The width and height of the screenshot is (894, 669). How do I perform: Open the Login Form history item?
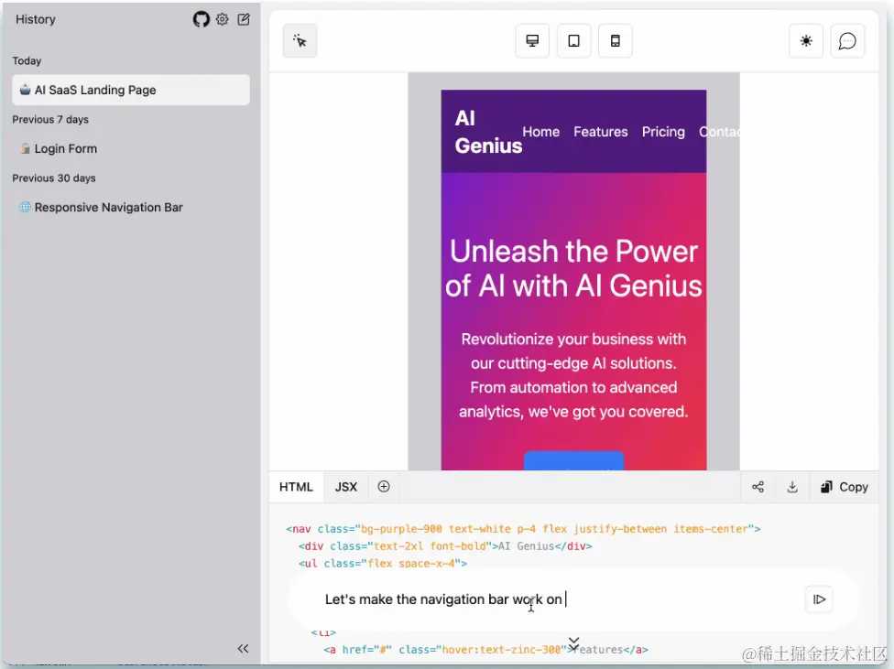[131, 149]
